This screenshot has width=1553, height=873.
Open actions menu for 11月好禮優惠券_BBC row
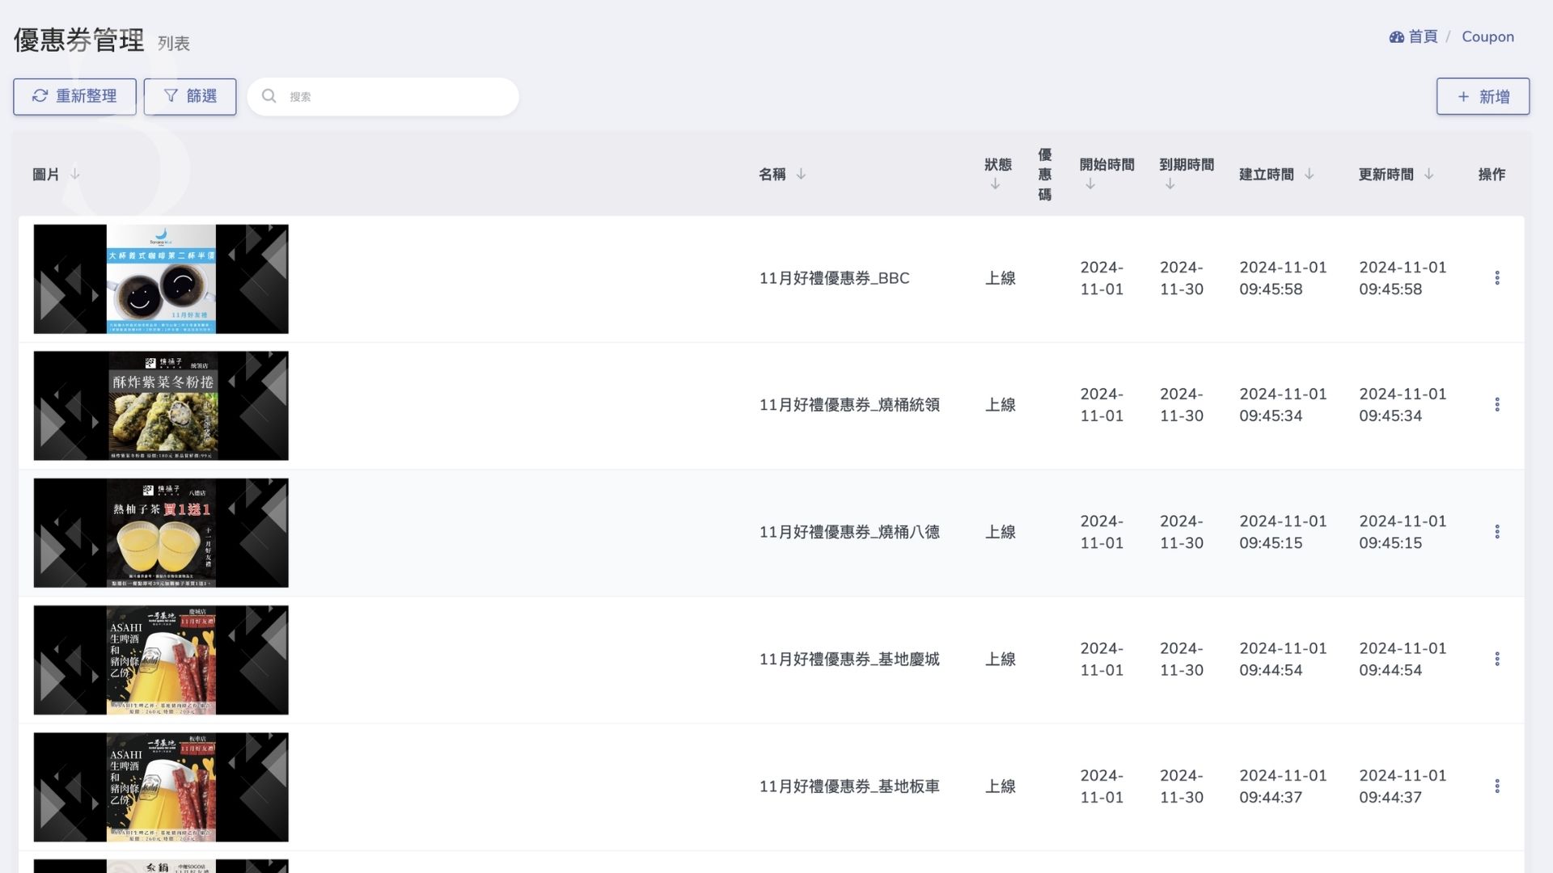[1497, 278]
